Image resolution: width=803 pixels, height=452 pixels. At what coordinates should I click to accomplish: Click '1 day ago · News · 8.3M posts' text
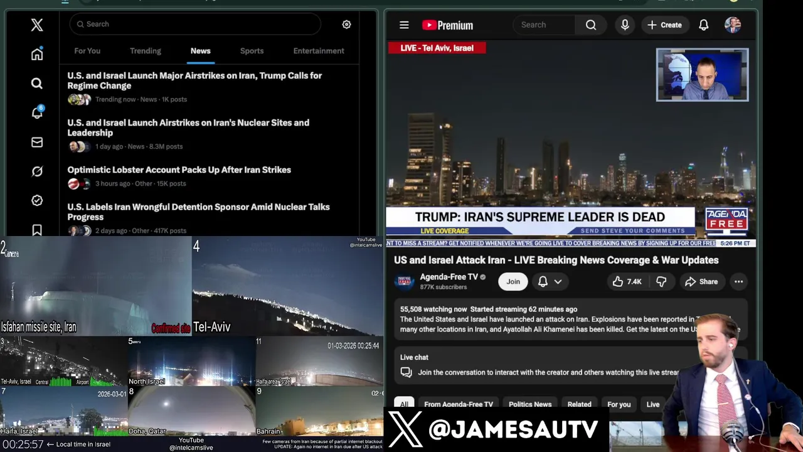[139, 146]
